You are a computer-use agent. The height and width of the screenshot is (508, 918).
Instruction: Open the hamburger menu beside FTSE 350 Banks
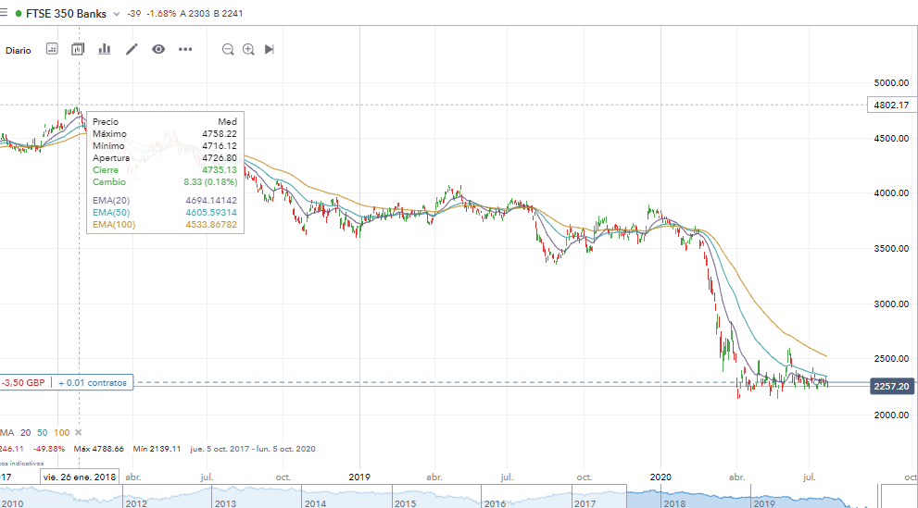(3, 13)
